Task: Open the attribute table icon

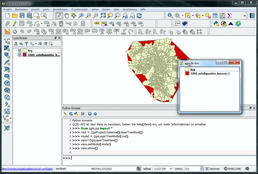Action: tap(215, 16)
